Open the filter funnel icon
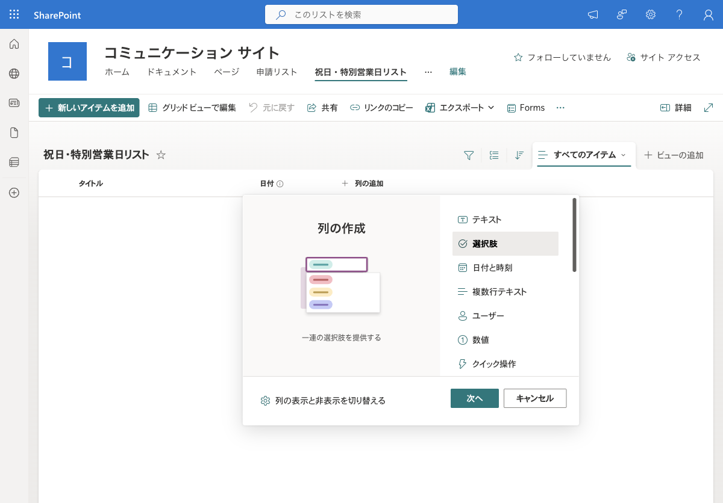The height and width of the screenshot is (503, 723). pyautogui.click(x=469, y=155)
